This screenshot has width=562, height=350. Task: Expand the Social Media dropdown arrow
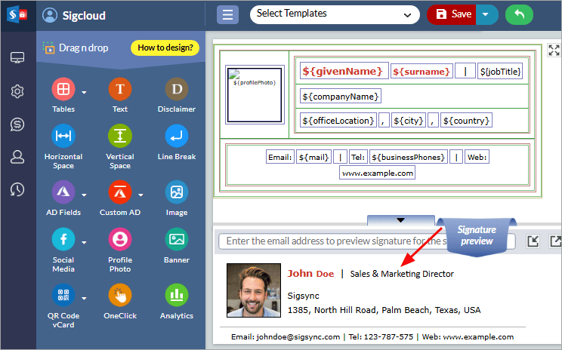pos(84,243)
